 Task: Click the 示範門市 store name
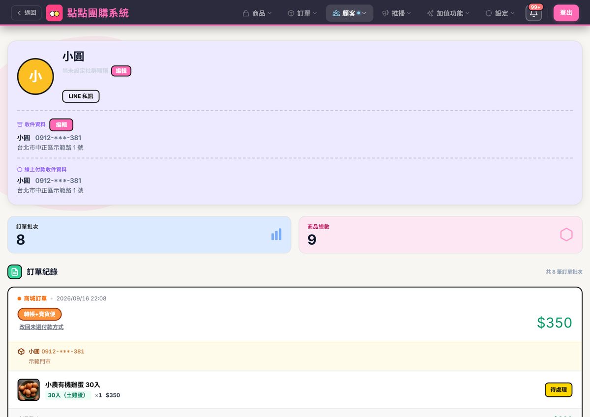pyautogui.click(x=40, y=361)
